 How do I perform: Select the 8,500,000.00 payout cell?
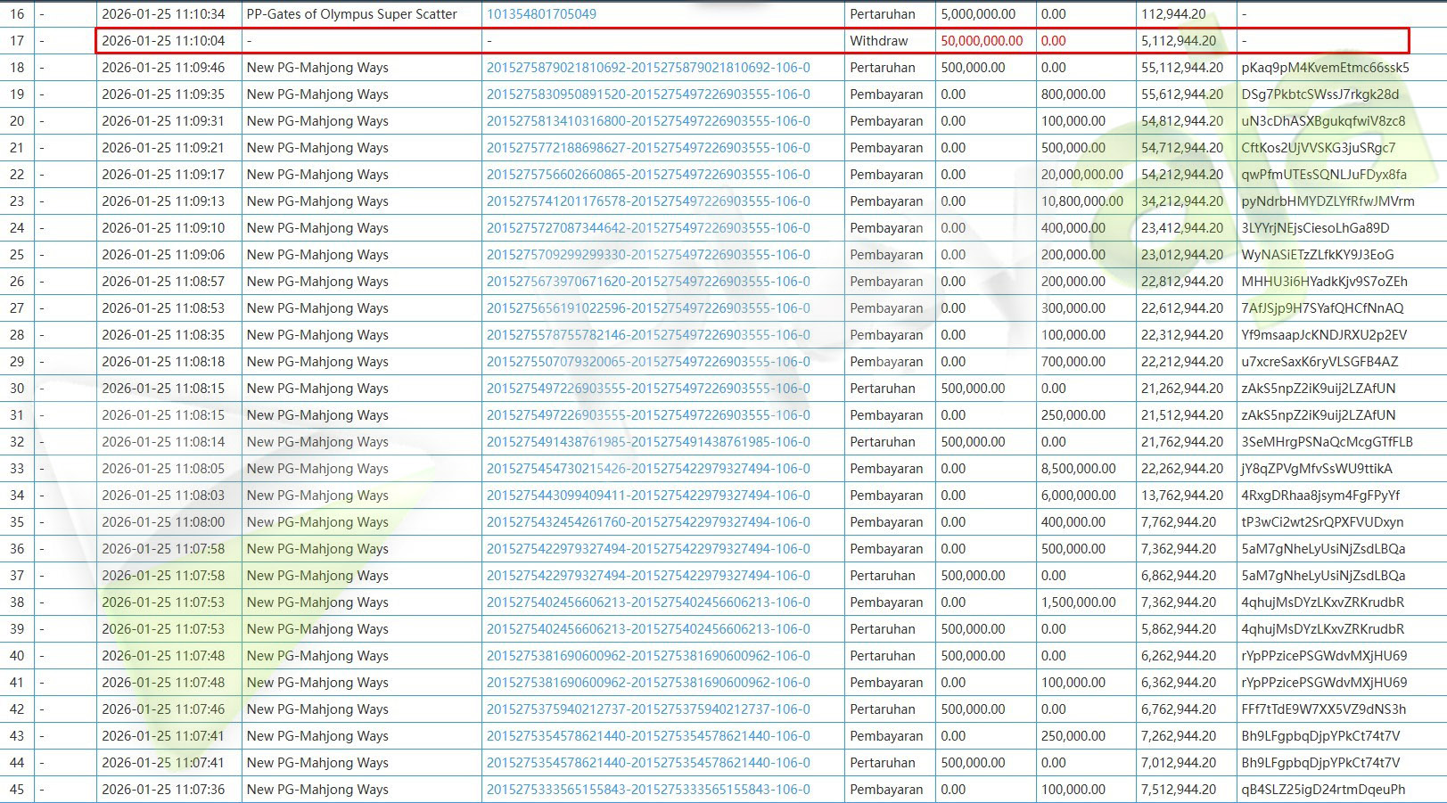pyautogui.click(x=1078, y=469)
